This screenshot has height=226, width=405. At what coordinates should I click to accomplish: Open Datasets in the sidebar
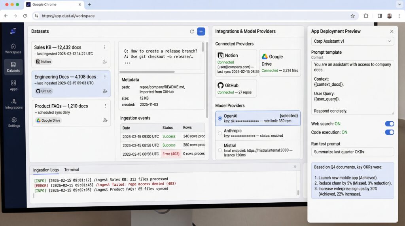(x=13, y=67)
